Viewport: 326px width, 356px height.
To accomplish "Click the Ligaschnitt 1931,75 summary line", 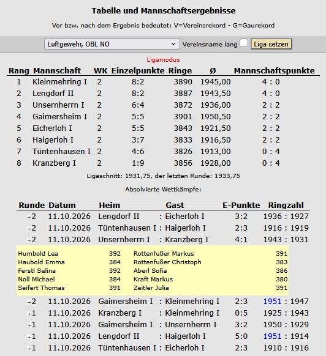I will (x=163, y=176).
